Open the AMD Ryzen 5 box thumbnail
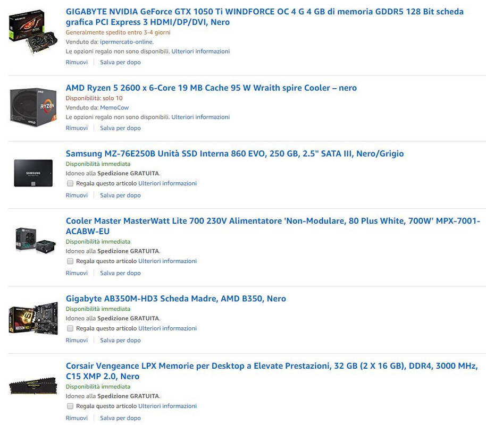Screen dimensions: 486x425 tap(33, 107)
